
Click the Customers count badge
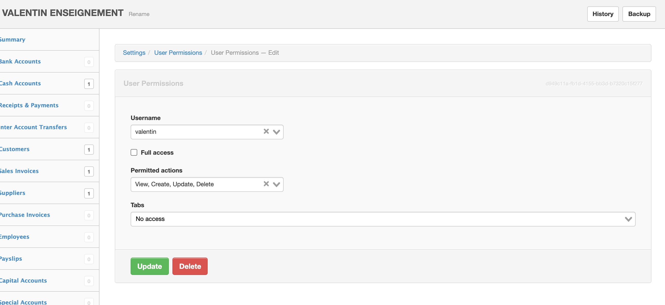pos(89,150)
